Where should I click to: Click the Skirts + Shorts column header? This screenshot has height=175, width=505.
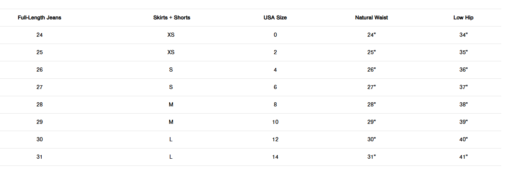(x=171, y=17)
